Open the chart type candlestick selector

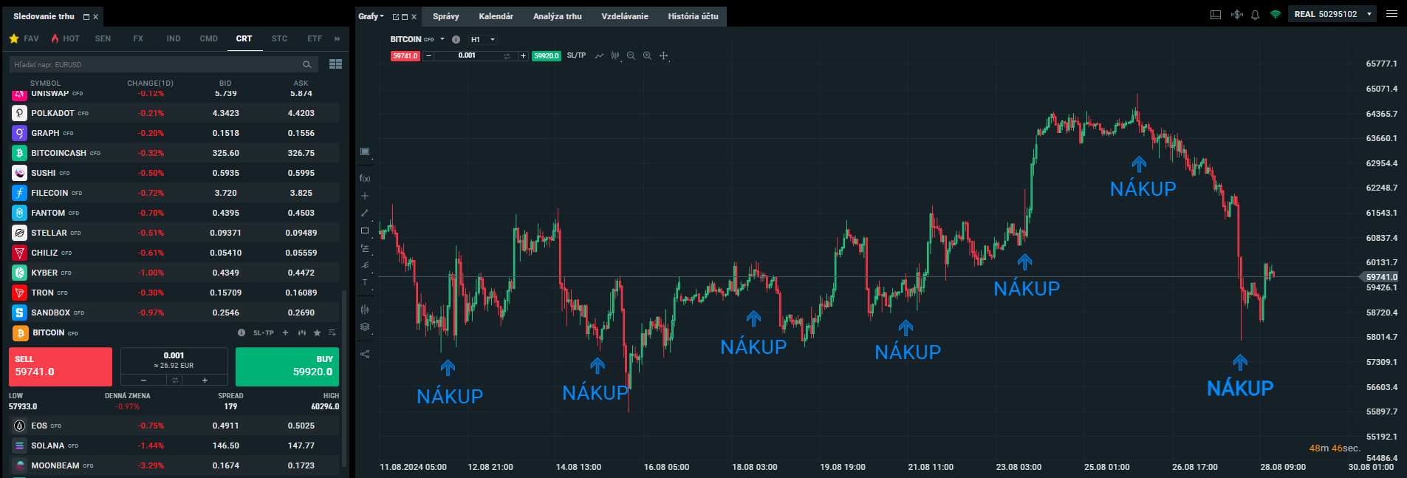tap(615, 56)
